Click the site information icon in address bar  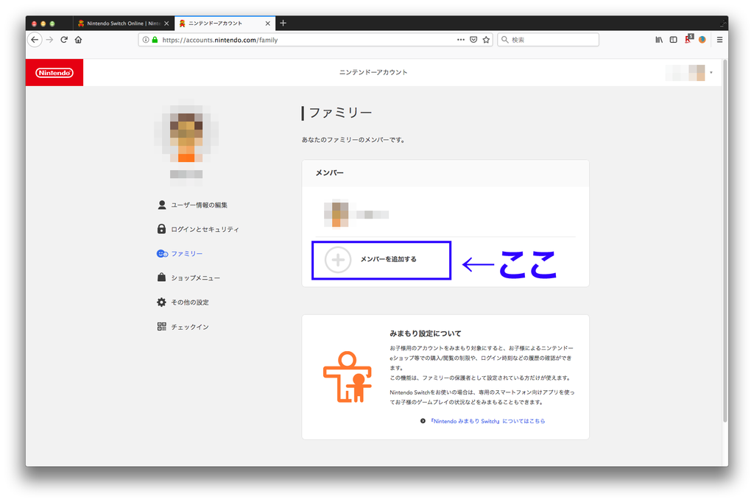[145, 40]
